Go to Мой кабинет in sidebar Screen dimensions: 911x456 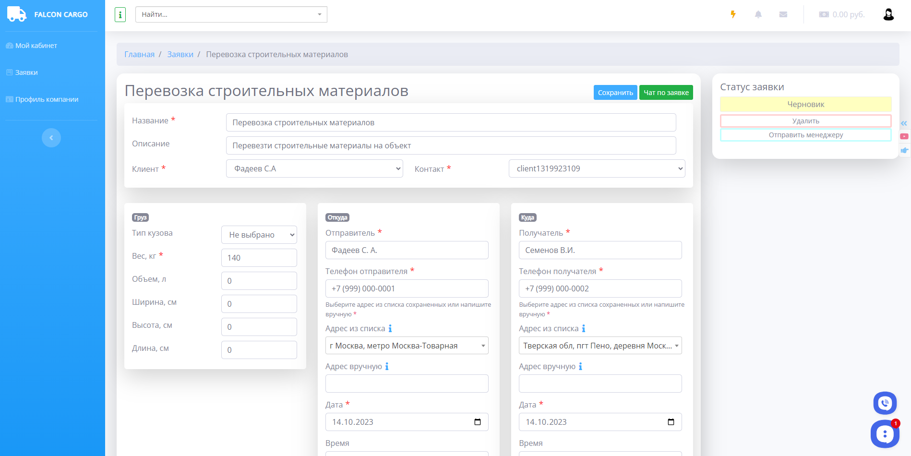point(36,46)
